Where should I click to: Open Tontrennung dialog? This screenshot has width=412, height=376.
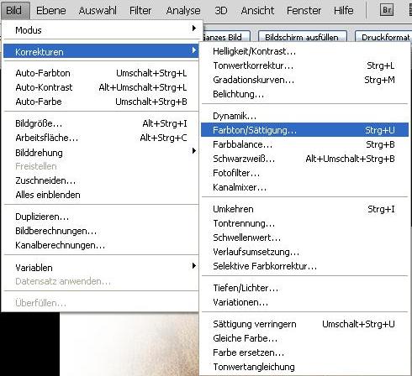304,223
